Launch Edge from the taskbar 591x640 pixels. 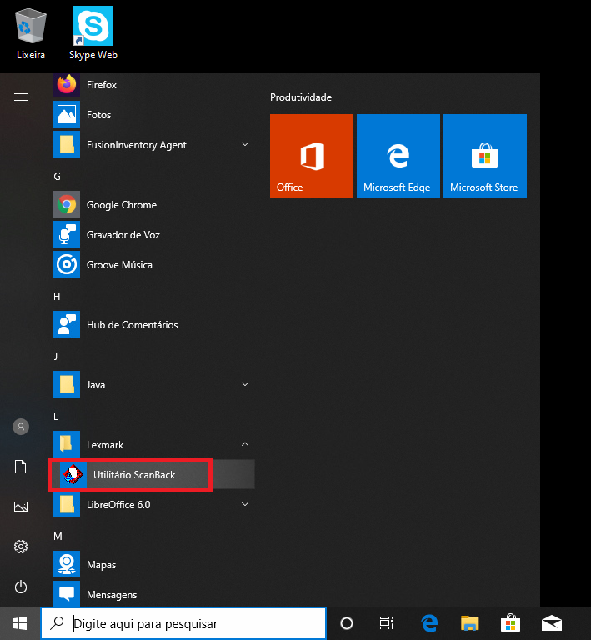coord(429,623)
